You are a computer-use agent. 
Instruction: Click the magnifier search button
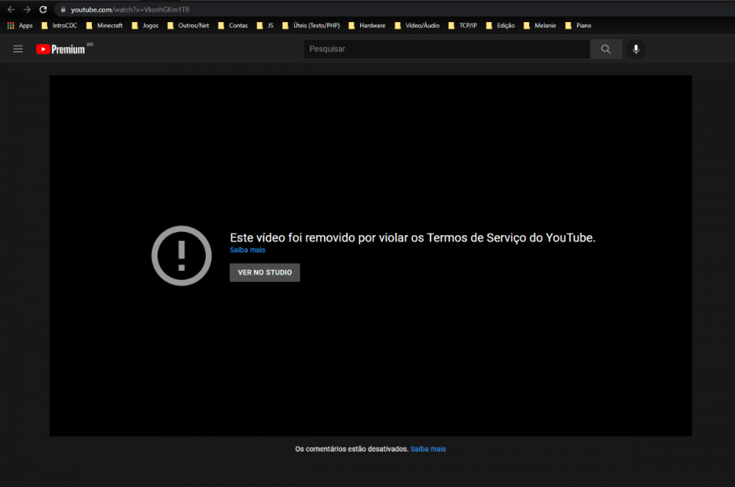[606, 48]
